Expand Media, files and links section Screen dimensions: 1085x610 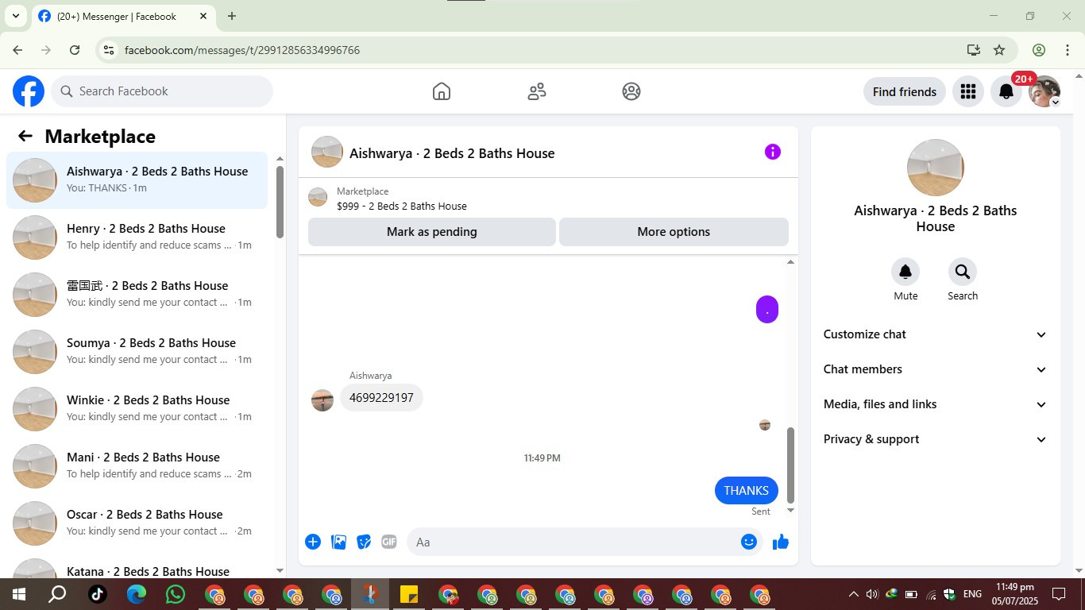pos(935,404)
